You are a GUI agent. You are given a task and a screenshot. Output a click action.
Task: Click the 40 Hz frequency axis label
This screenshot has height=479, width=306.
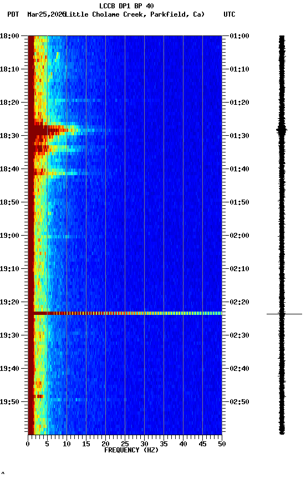point(183,444)
